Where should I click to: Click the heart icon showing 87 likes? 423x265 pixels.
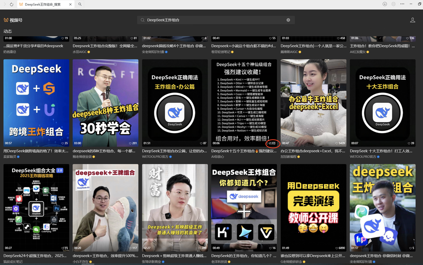pyautogui.click(x=201, y=143)
